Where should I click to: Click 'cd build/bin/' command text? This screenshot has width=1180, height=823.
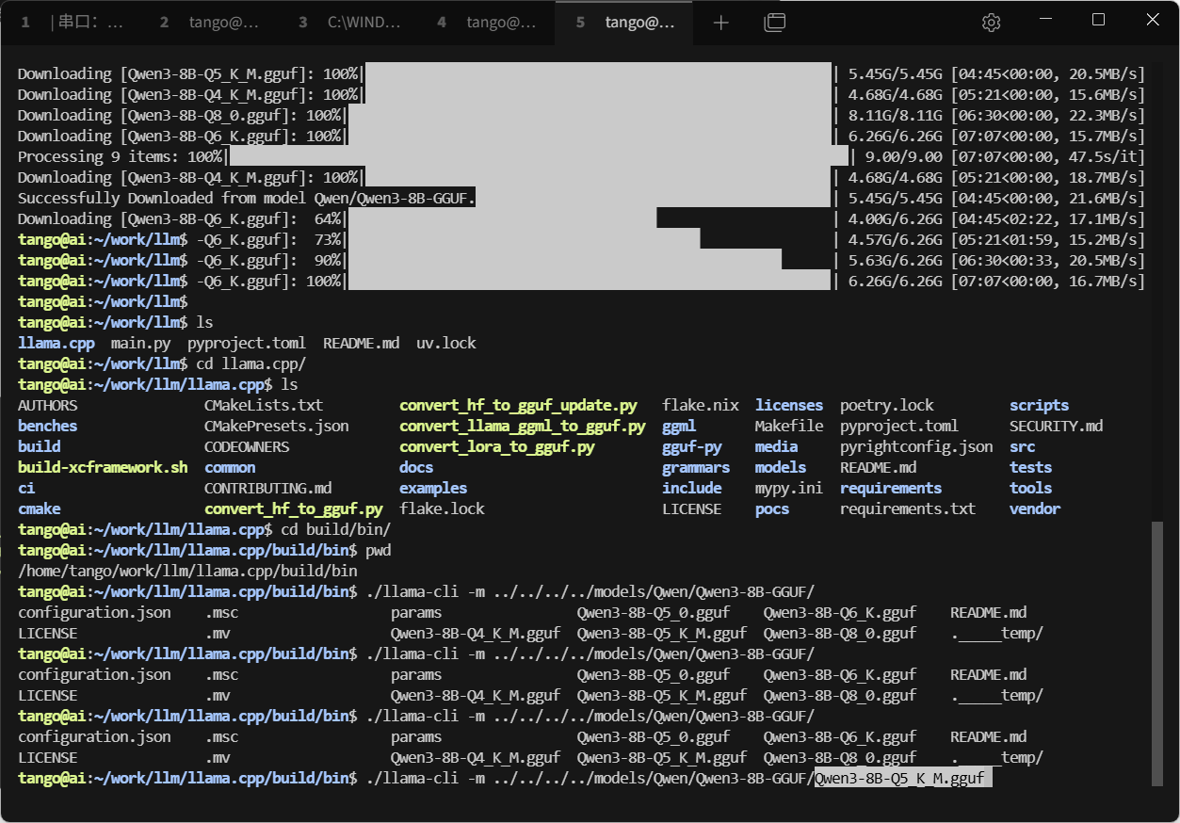[x=335, y=529]
